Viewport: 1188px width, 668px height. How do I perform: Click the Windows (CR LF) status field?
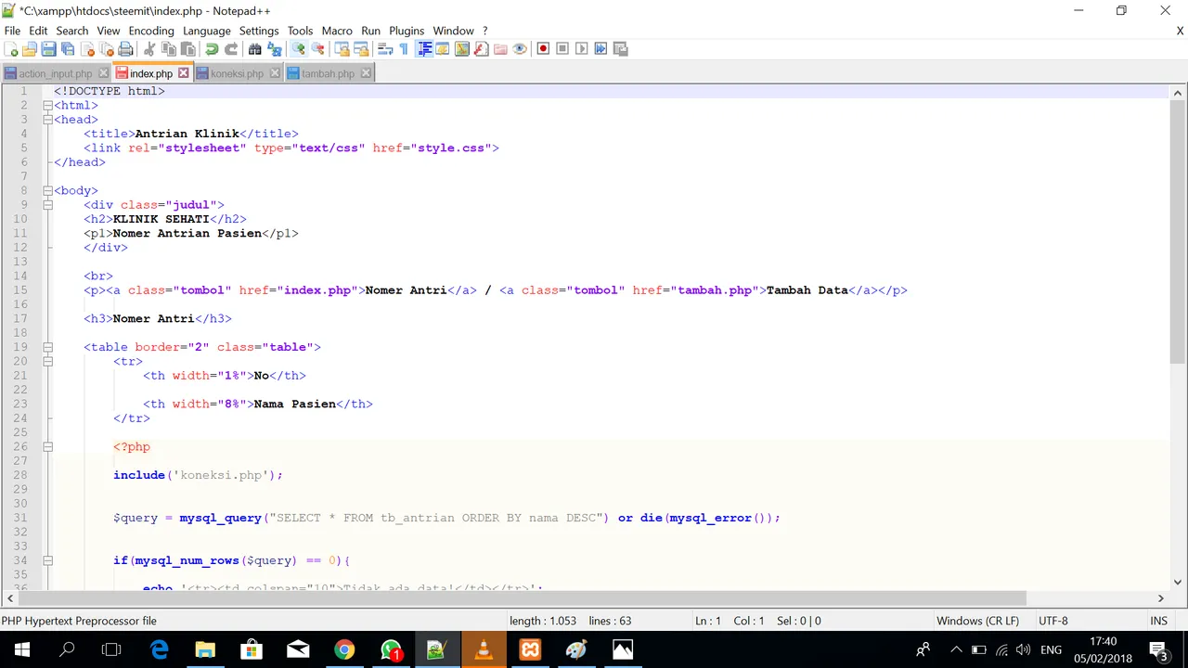(x=977, y=621)
